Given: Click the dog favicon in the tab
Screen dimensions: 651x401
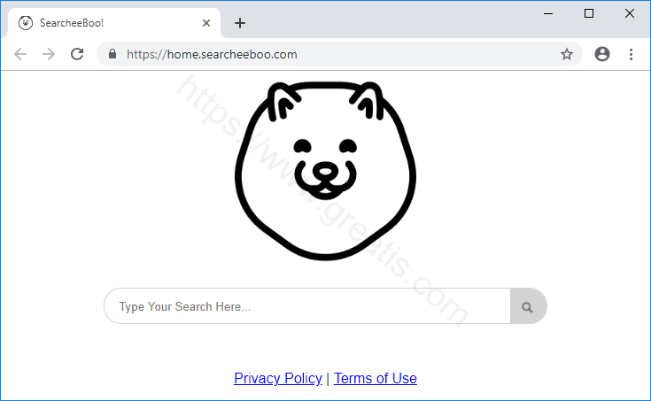Looking at the screenshot, I should point(26,23).
